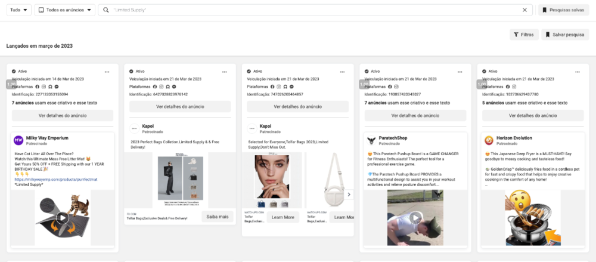This screenshot has width=596, height=262.
Task: Open Pesquisas salvas
Action: pyautogui.click(x=564, y=10)
